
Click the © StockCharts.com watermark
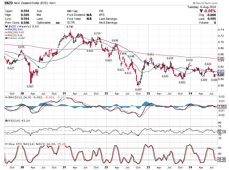pos(213,2)
